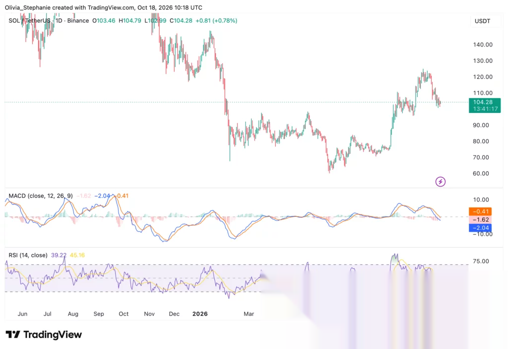Viewport: 508px width, 349px height.
Task: Click the purple lightning bolt icon
Action: 441,182
